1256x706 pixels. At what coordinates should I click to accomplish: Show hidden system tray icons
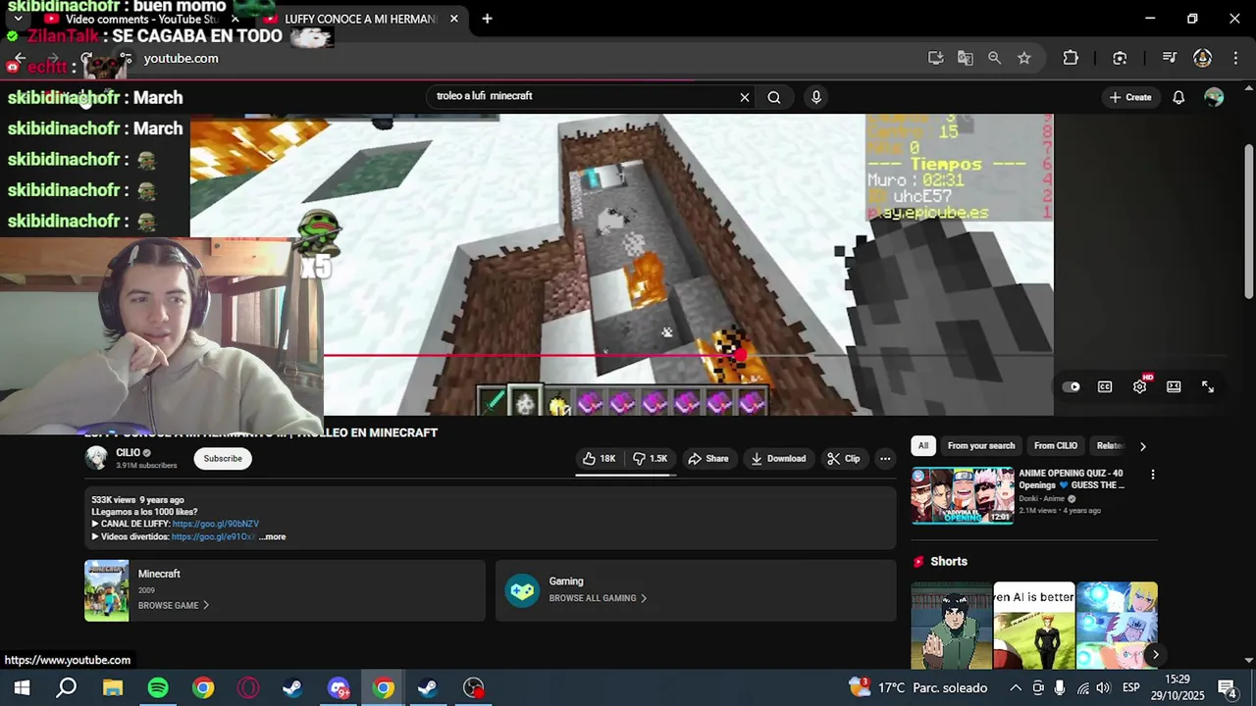(1016, 688)
